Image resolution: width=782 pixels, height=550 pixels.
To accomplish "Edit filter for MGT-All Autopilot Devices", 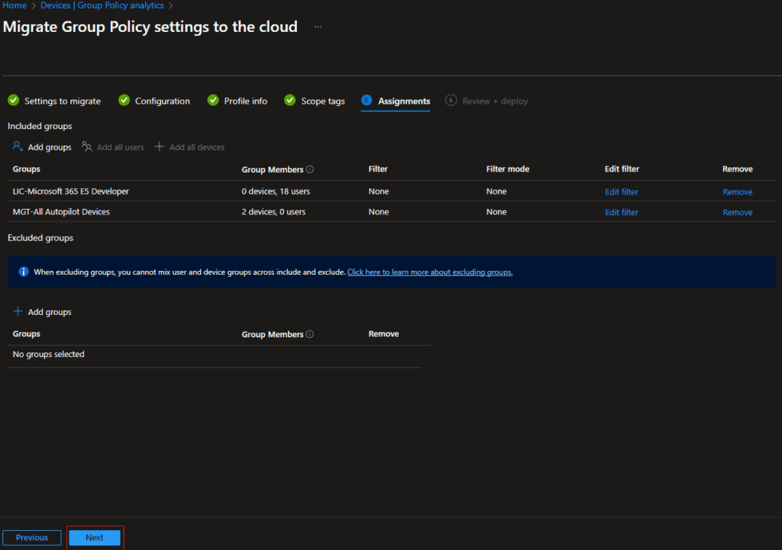I will tap(622, 213).
